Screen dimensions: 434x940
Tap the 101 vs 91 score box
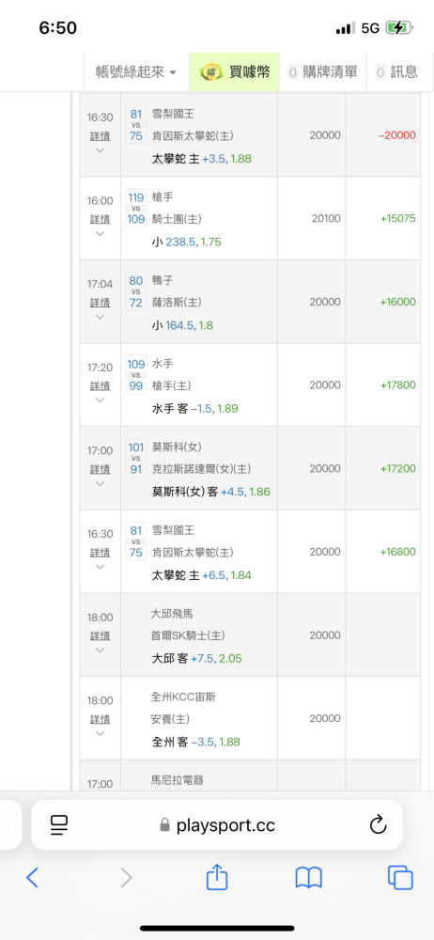[x=136, y=458]
